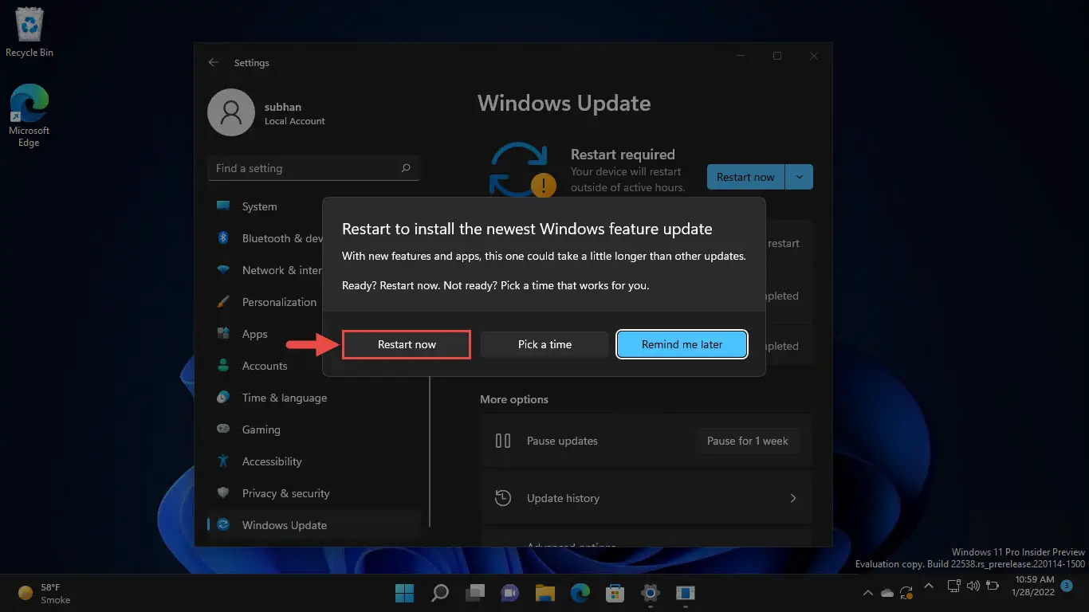Open Bluetooth & devices settings

point(265,238)
